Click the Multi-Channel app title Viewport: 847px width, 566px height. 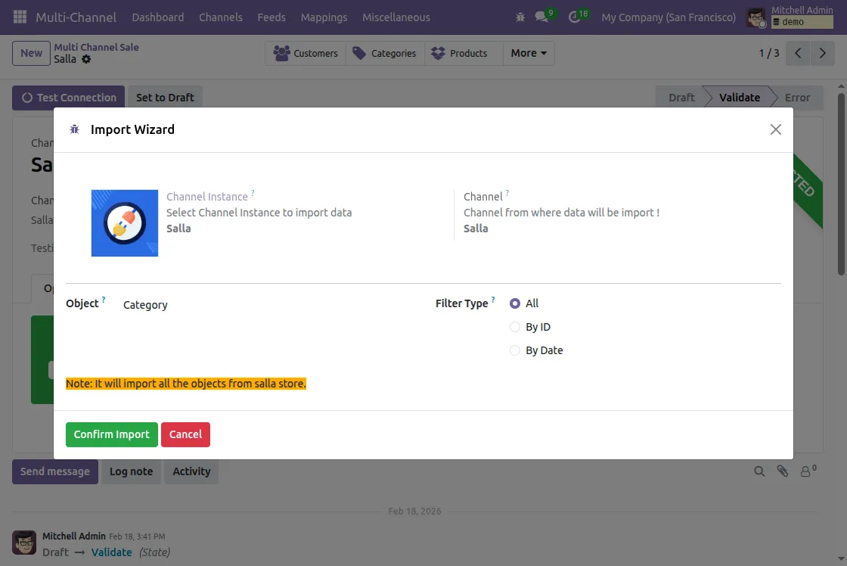tap(76, 17)
